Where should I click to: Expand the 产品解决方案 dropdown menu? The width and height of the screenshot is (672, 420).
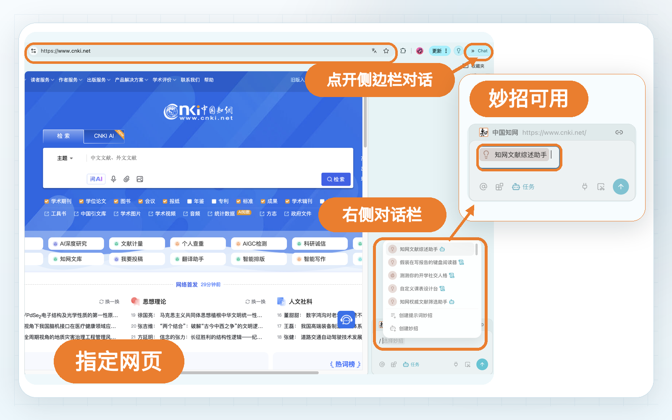131,80
